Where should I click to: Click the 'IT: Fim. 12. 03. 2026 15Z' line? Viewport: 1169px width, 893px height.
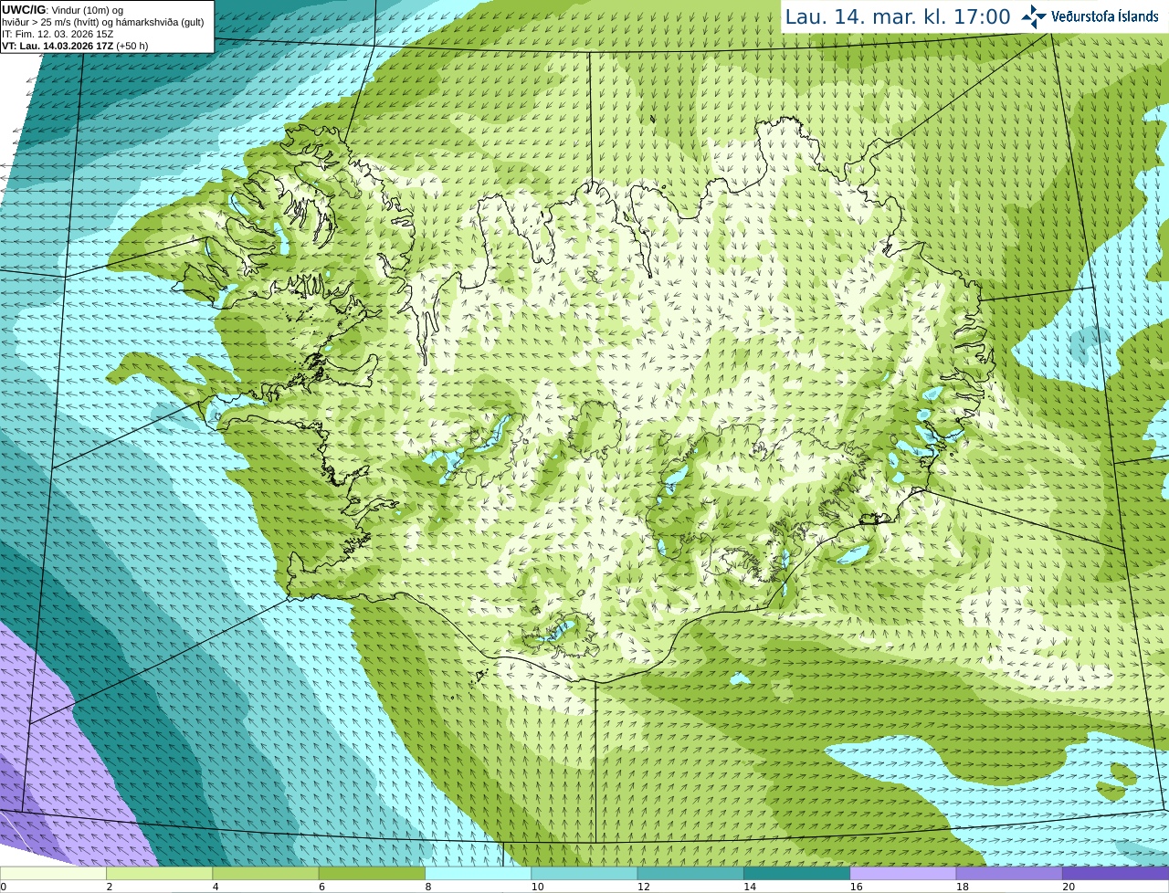point(58,34)
